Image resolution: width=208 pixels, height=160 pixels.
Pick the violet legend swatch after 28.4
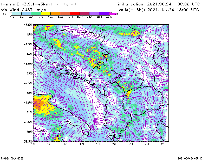point(104,14)
